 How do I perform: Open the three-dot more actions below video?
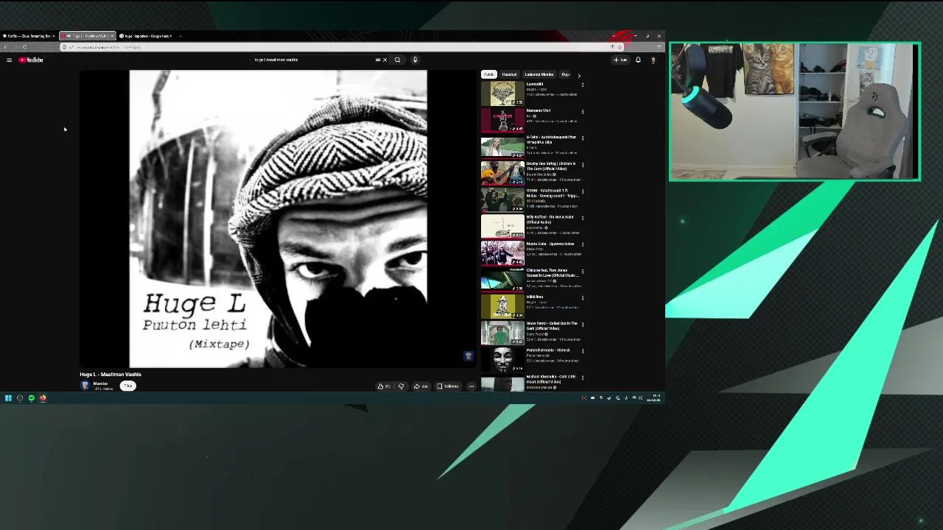point(471,386)
